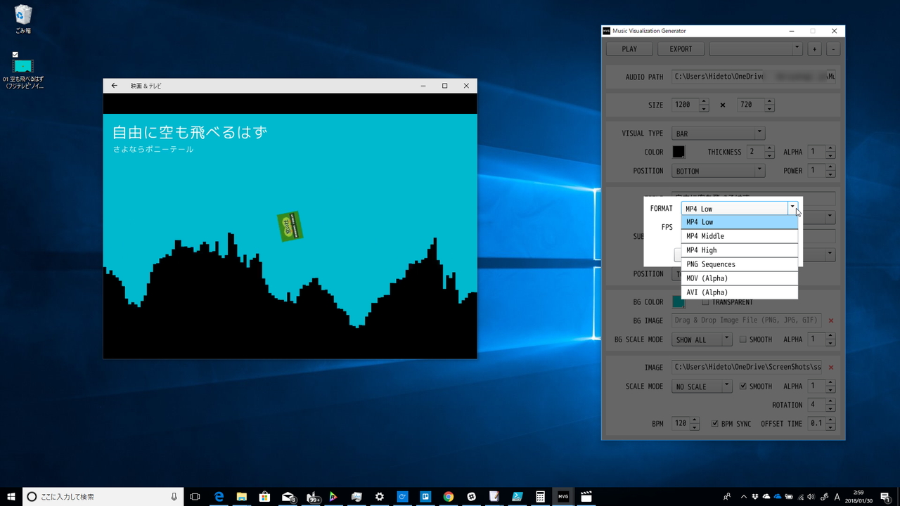900x506 pixels.
Task: Open Calculator from the taskbar
Action: [x=540, y=496]
